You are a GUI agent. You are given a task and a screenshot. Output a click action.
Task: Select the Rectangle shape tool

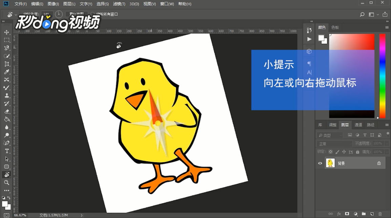[7, 167]
